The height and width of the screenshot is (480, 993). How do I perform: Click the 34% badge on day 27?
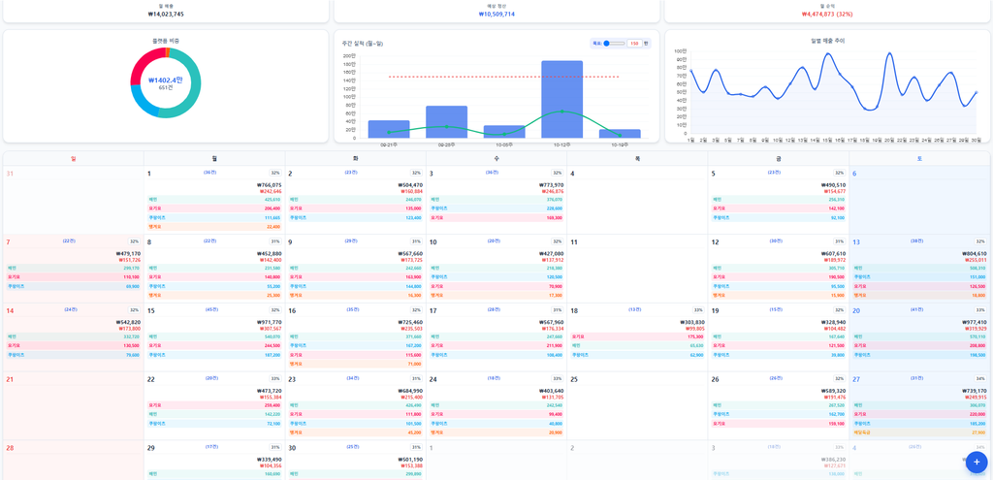pos(981,378)
